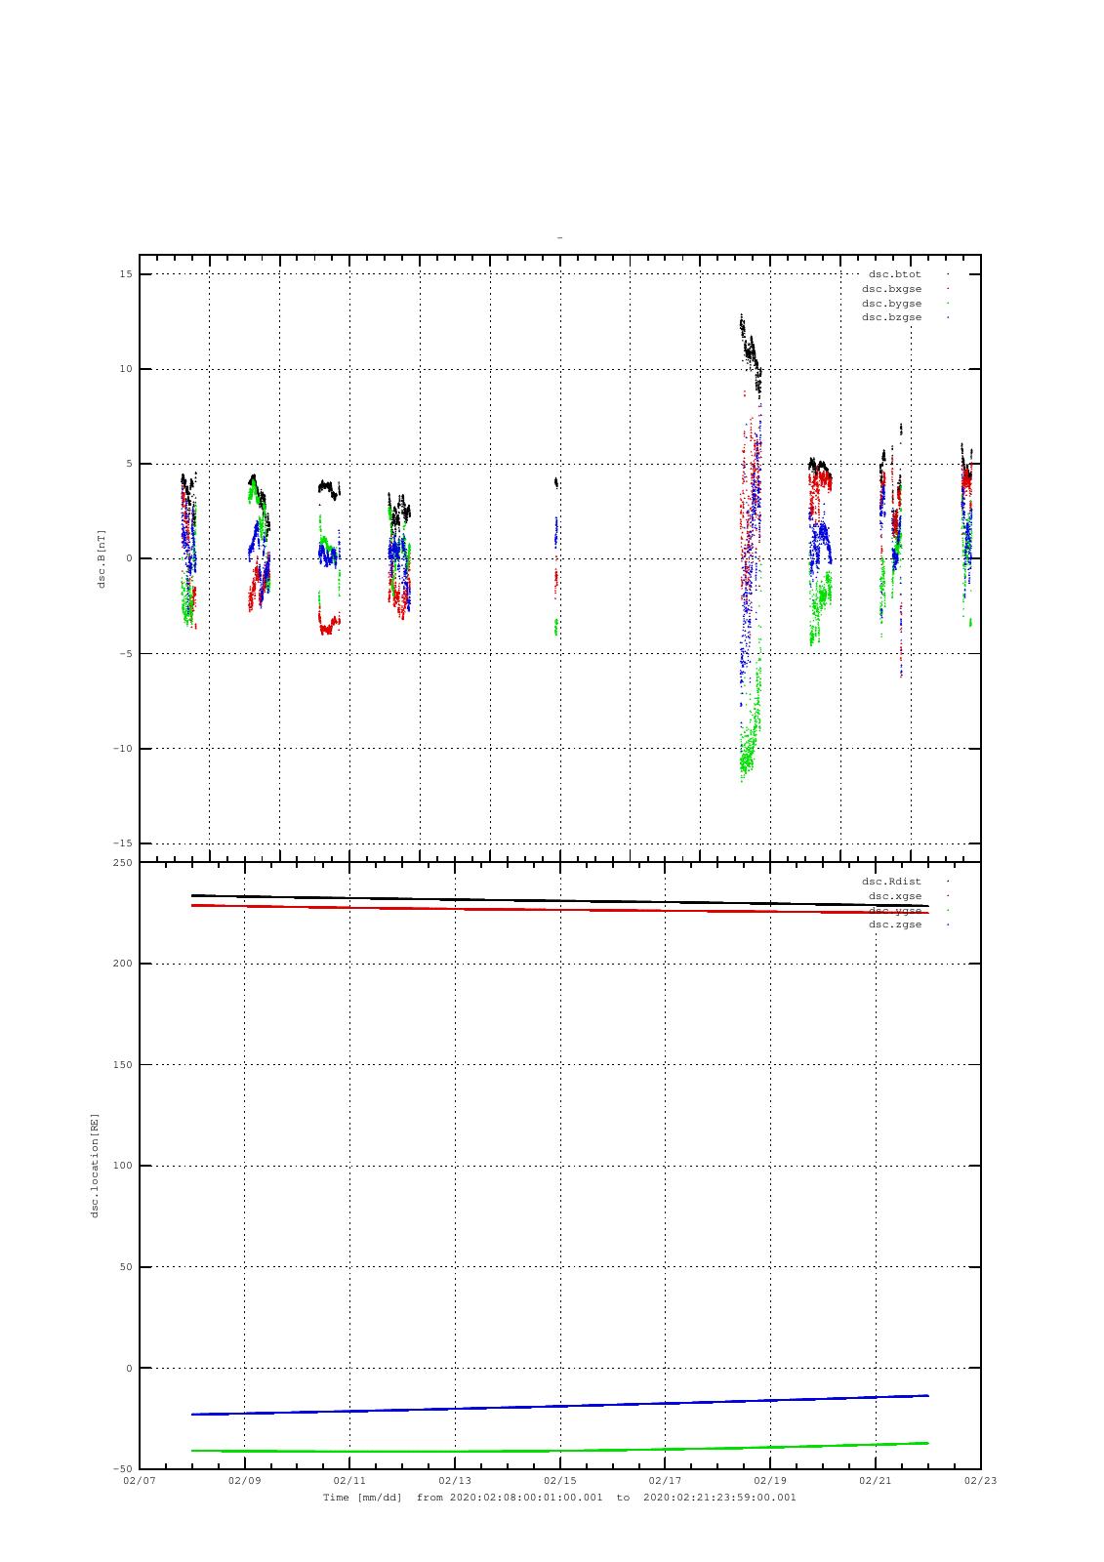The height and width of the screenshot is (1562, 1104).
Task: Click the -10 tick on magnetic field axis
Action: pos(121,749)
